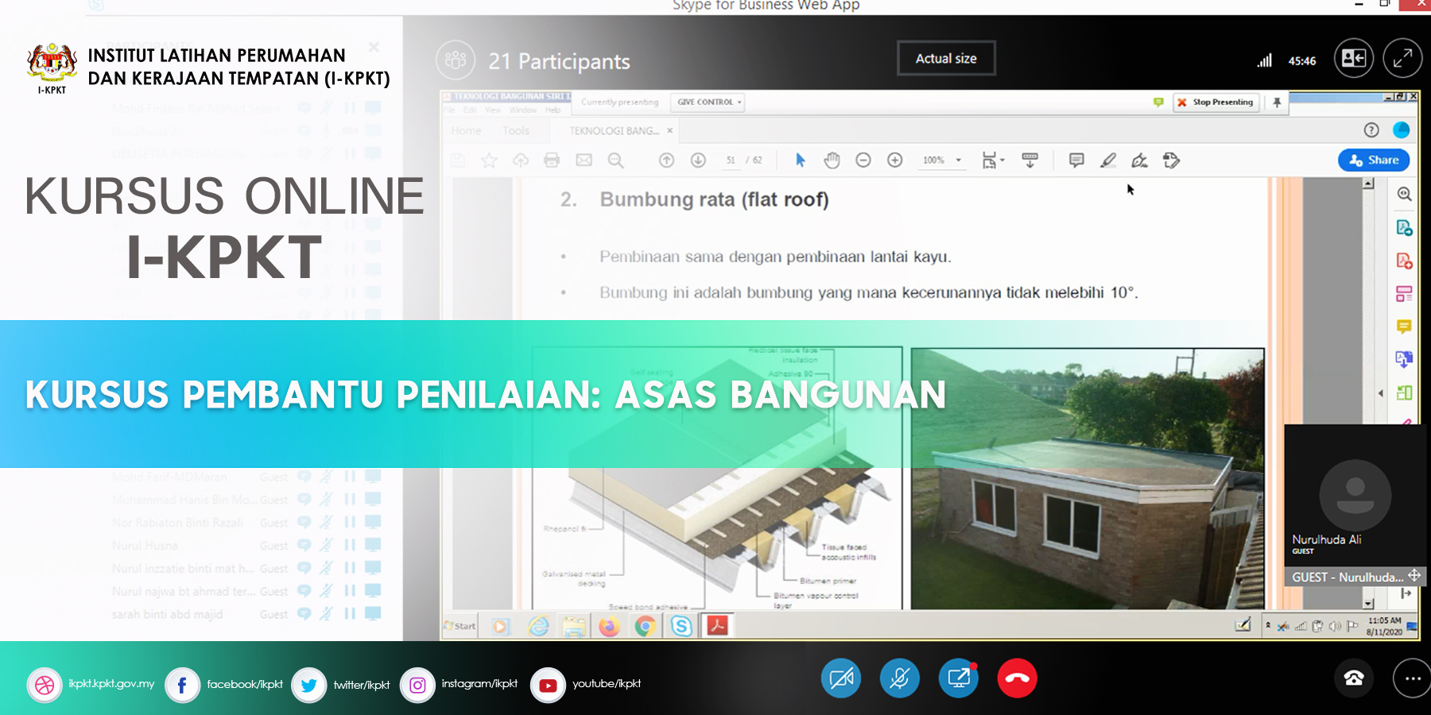Screen dimensions: 1431x715
Task: Toggle scrolling mode in Acrobat toolbar
Action: tap(1030, 160)
